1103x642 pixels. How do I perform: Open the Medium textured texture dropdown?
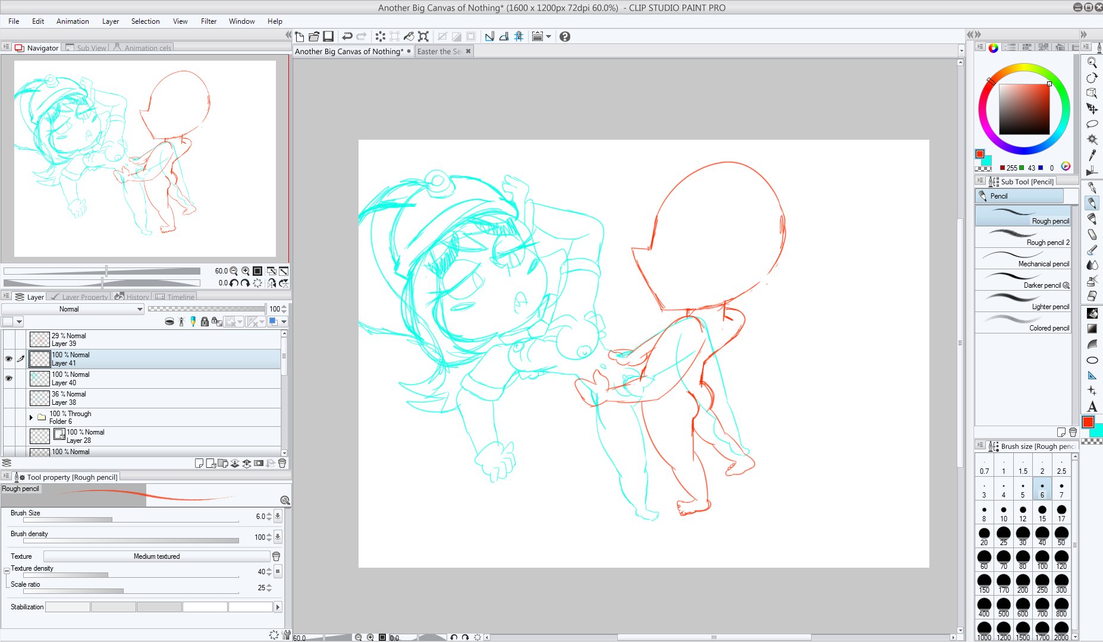[x=156, y=556]
